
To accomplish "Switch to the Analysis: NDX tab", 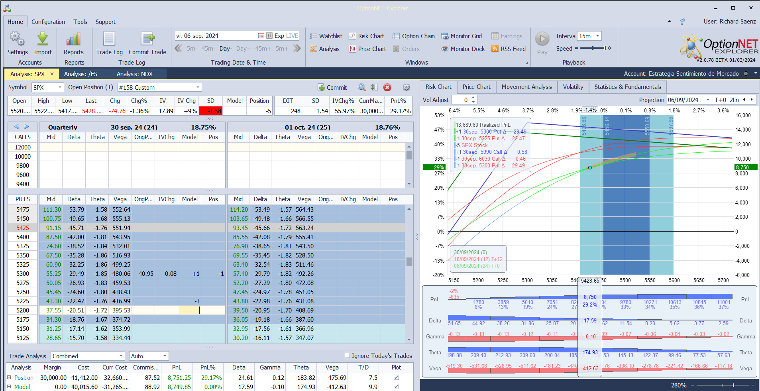I will (x=135, y=74).
